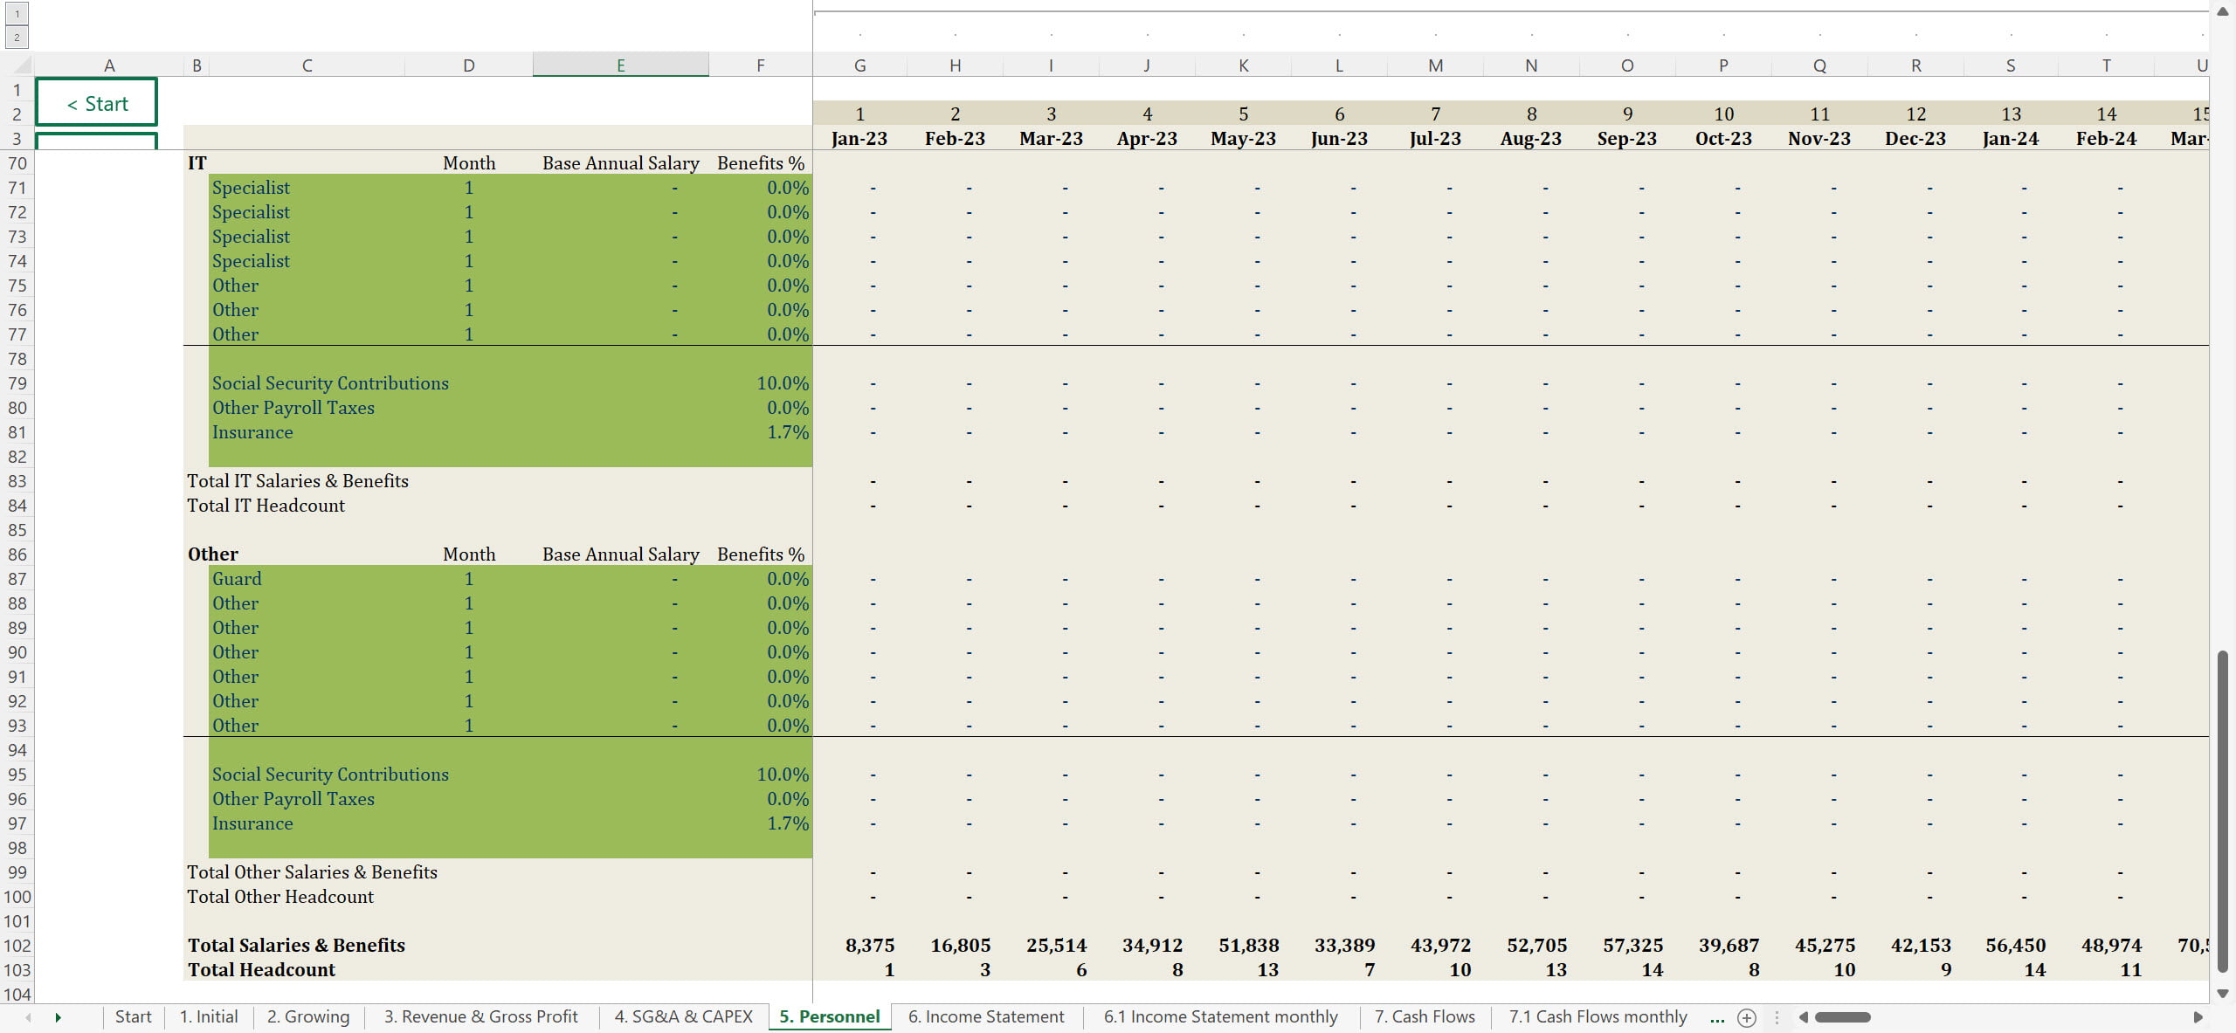Click horizontal scrollbar left arrow
The image size is (2236, 1033).
pos(1804,1017)
